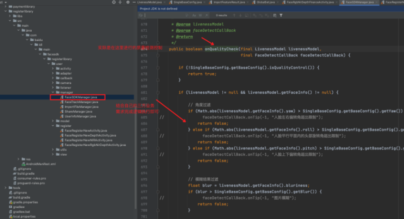Switch to ImportFeatureResult.java tab
This screenshot has width=404, height=219.
click(226, 2)
